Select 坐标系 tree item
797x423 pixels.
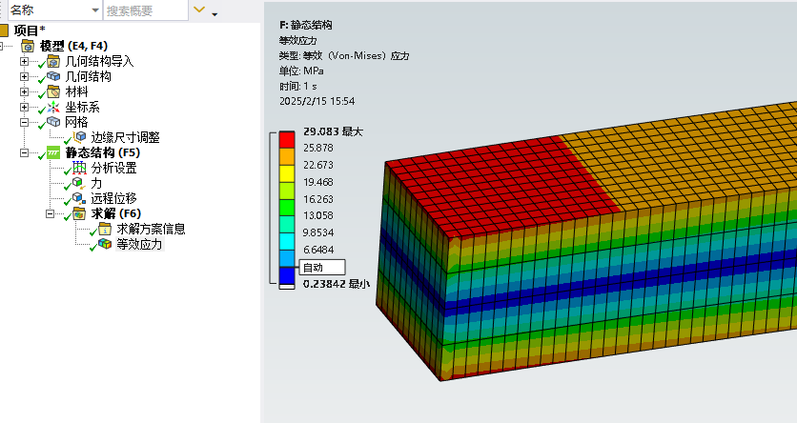pos(82,107)
